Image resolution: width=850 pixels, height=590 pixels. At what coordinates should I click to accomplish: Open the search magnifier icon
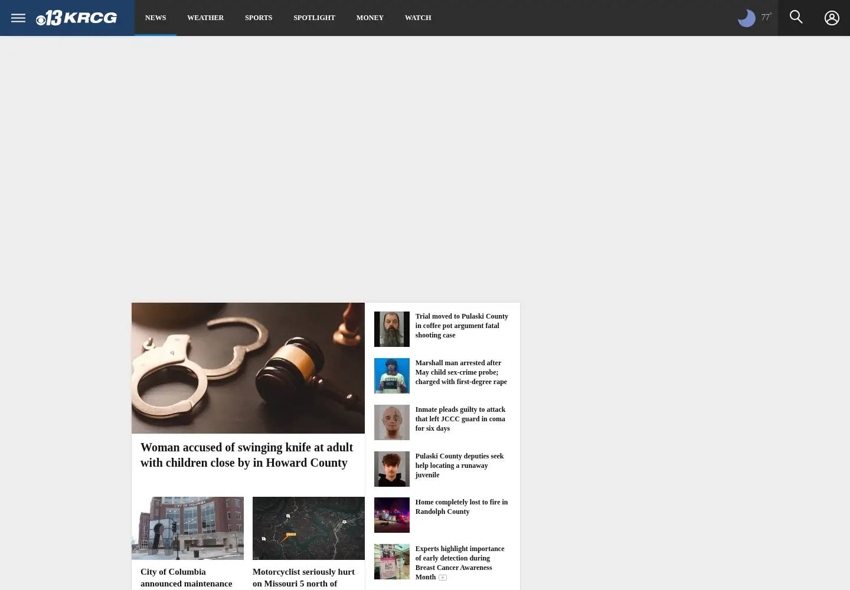coord(796,17)
